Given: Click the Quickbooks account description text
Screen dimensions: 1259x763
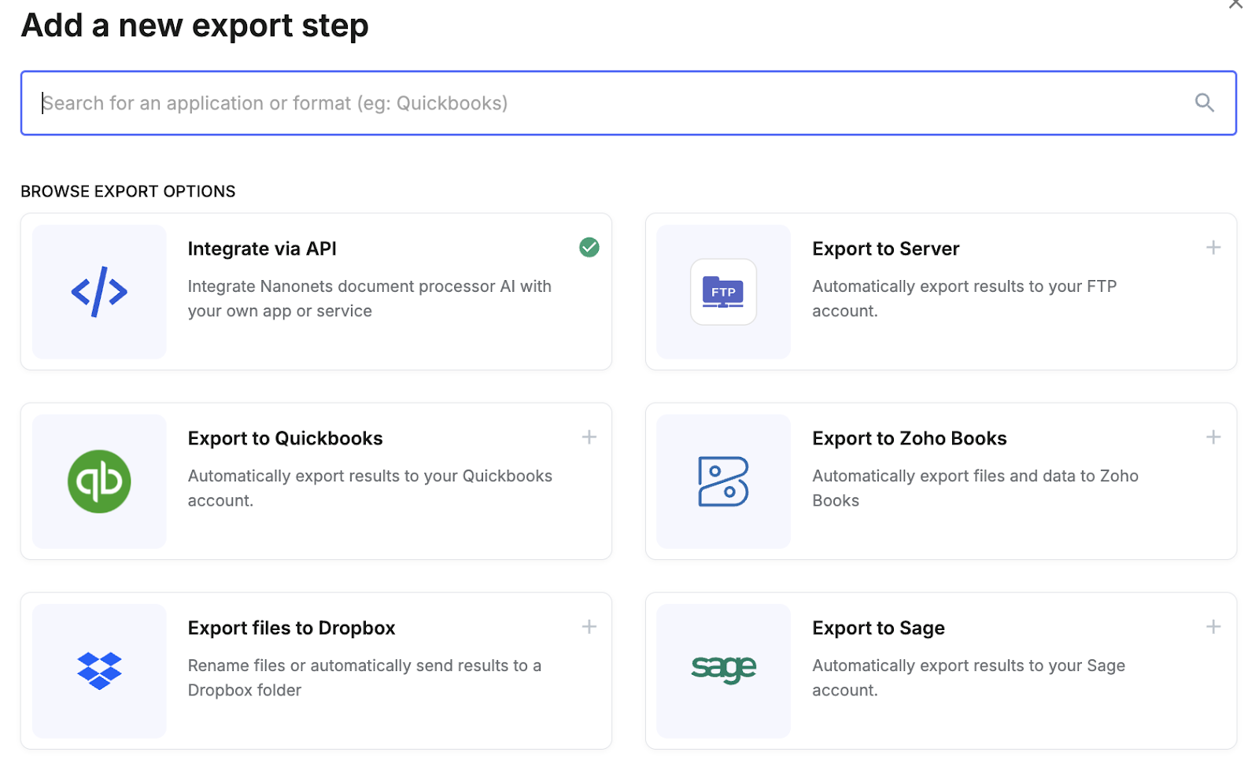Looking at the screenshot, I should point(370,488).
